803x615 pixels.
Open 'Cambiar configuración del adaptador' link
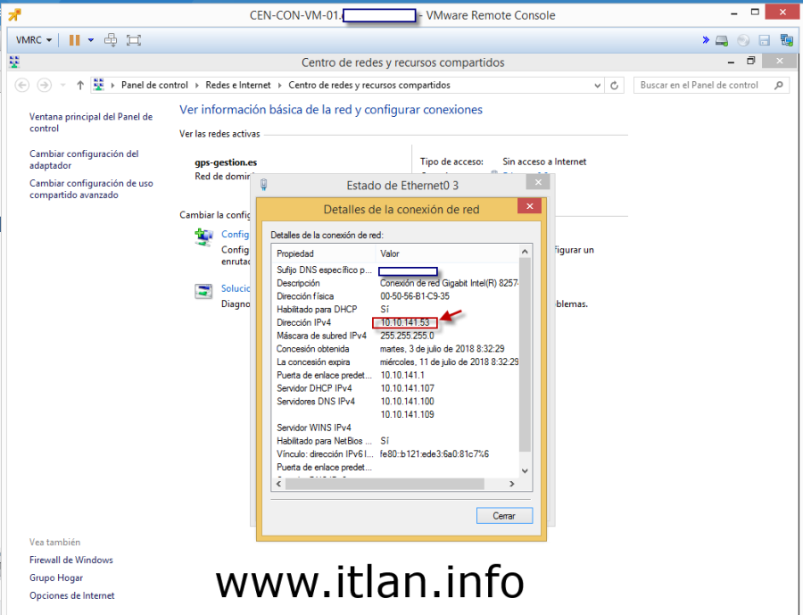pos(84,160)
